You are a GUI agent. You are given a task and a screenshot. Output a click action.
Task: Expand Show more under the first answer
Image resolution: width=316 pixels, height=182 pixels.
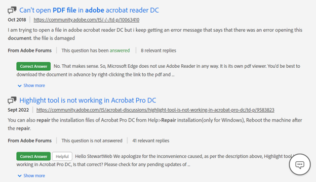pos(34,85)
